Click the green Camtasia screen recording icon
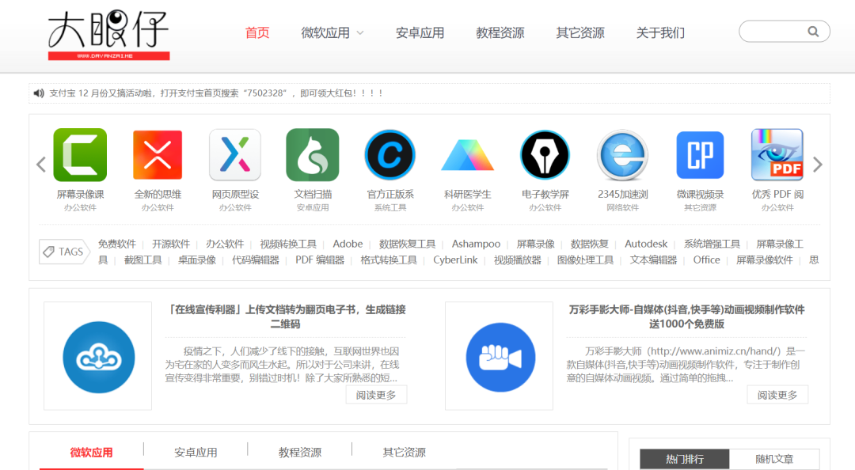The height and width of the screenshot is (470, 855). click(x=80, y=155)
